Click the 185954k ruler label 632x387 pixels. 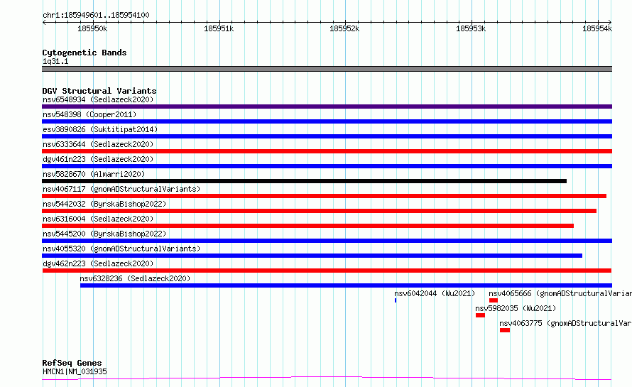click(597, 28)
